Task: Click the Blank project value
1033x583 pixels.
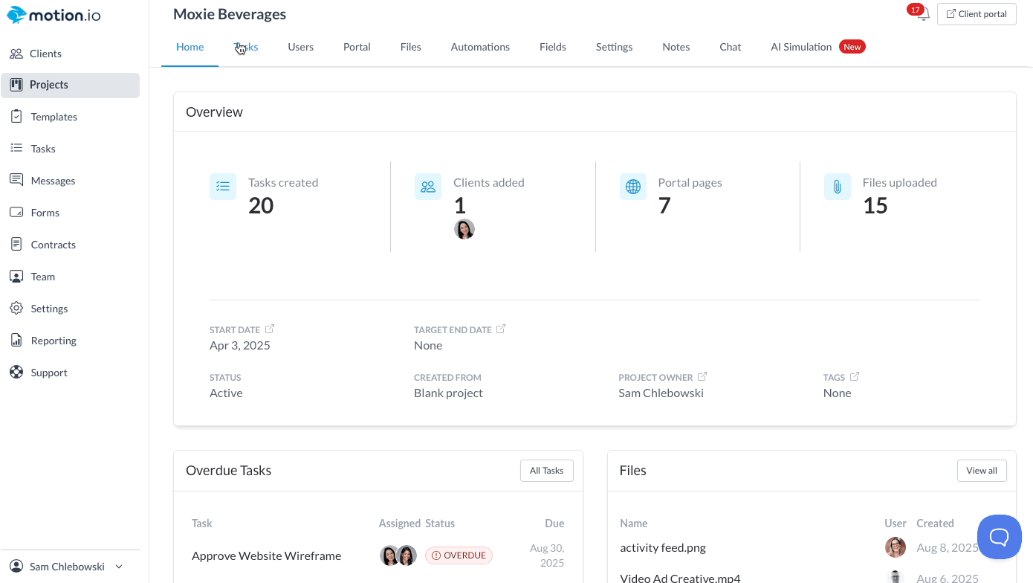Action: 448,393
